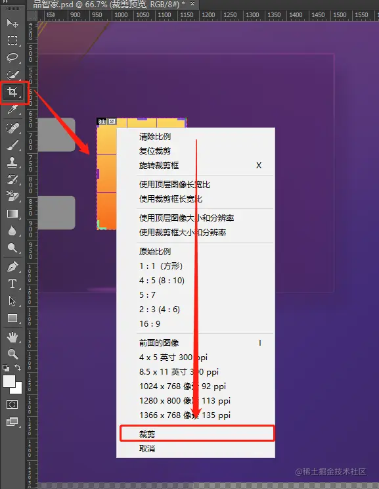Select the Path Selection tool
The image size is (379, 489).
[x=12, y=301]
